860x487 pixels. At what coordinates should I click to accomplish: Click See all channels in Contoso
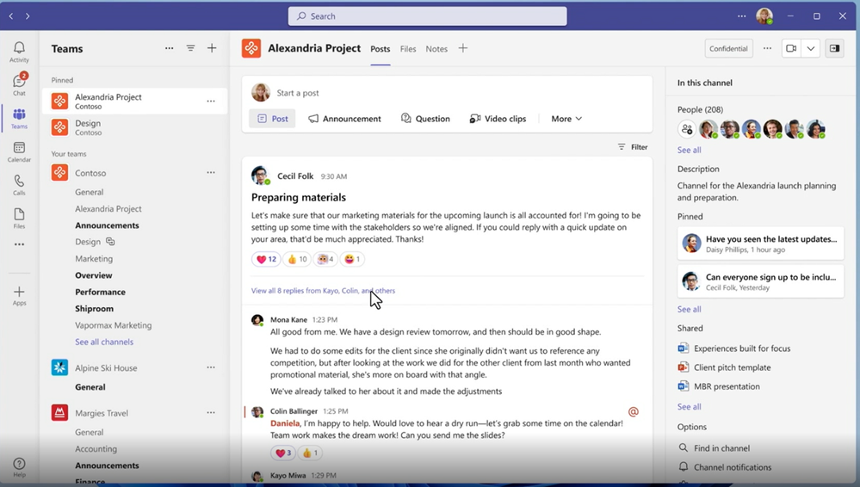[x=104, y=342]
